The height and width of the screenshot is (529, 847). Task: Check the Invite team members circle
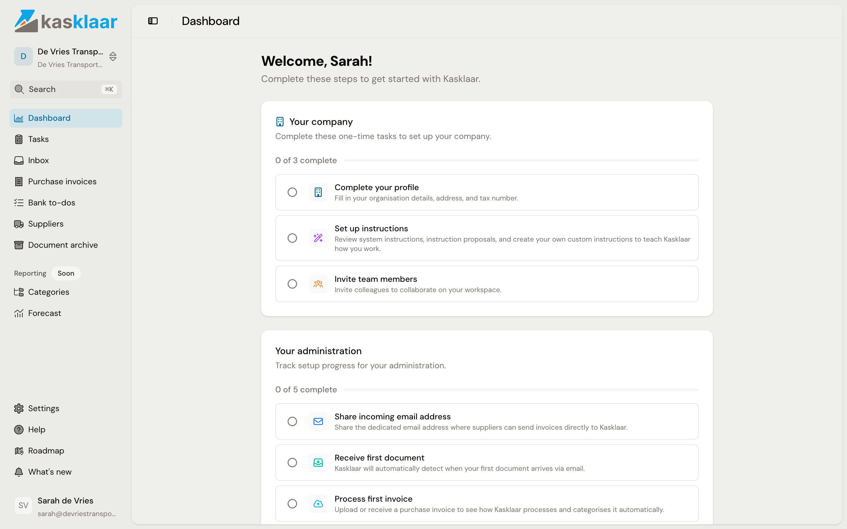pos(292,284)
